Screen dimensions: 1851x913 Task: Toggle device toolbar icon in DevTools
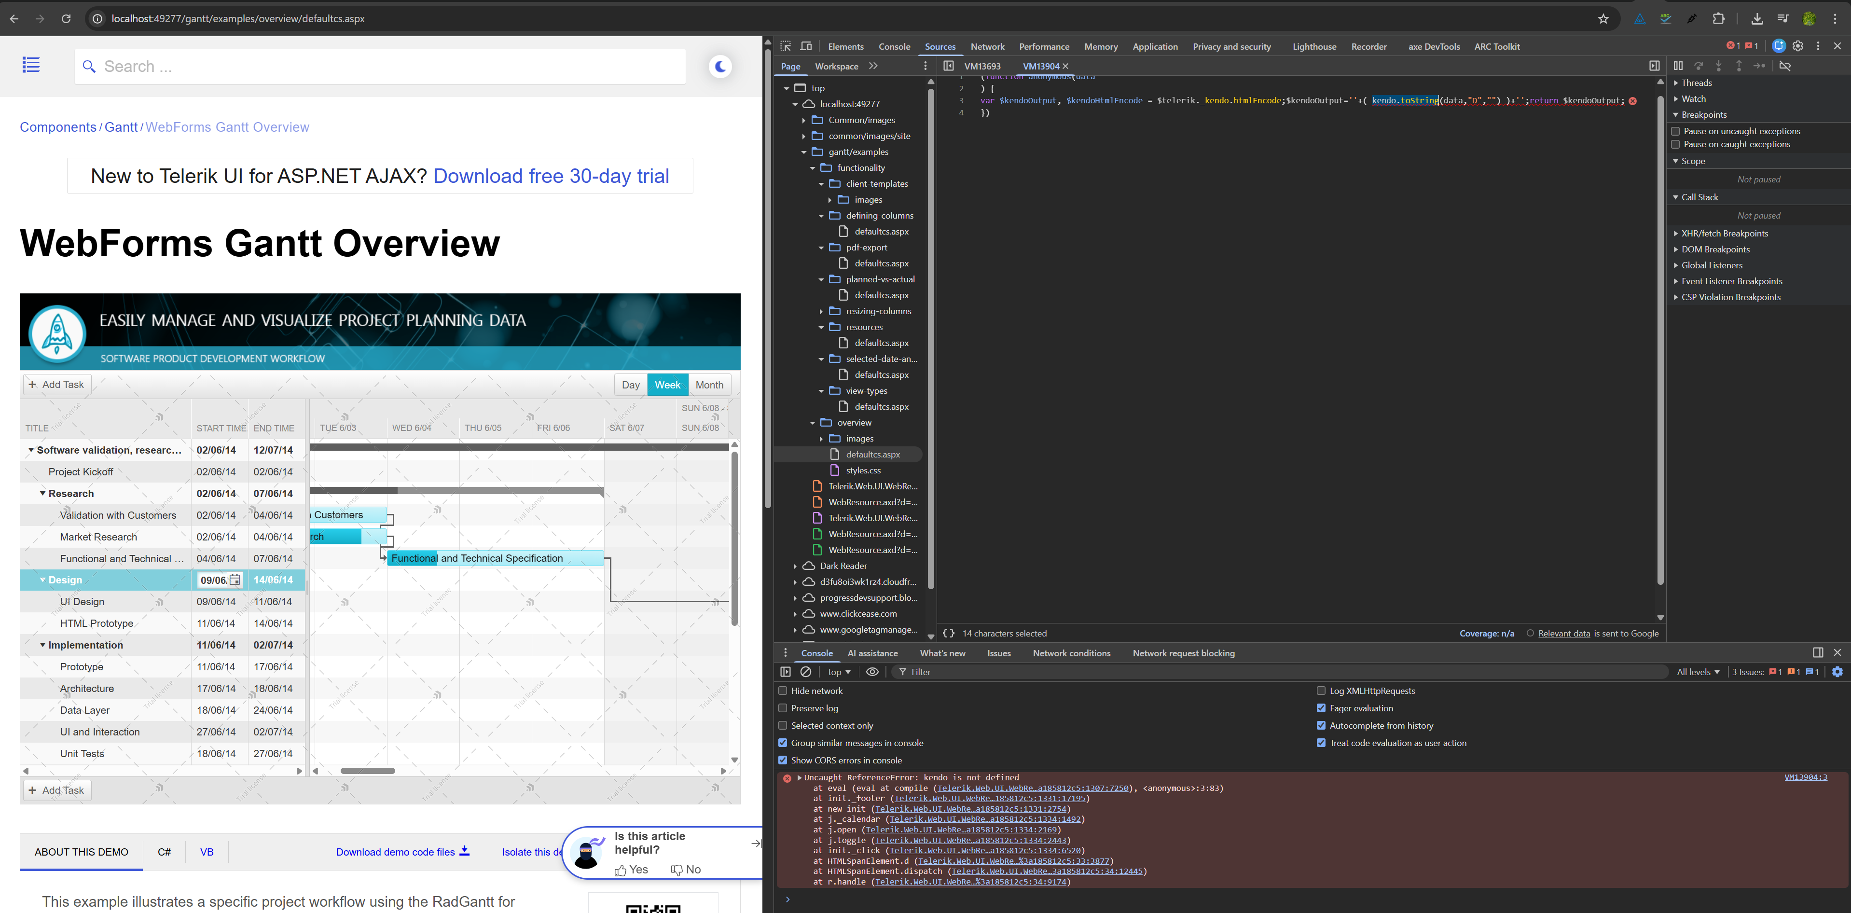click(x=806, y=46)
